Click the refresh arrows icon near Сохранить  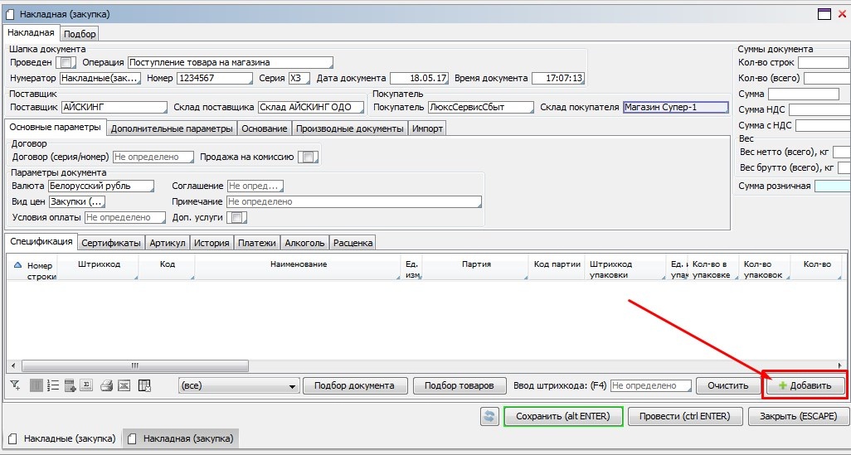click(490, 416)
